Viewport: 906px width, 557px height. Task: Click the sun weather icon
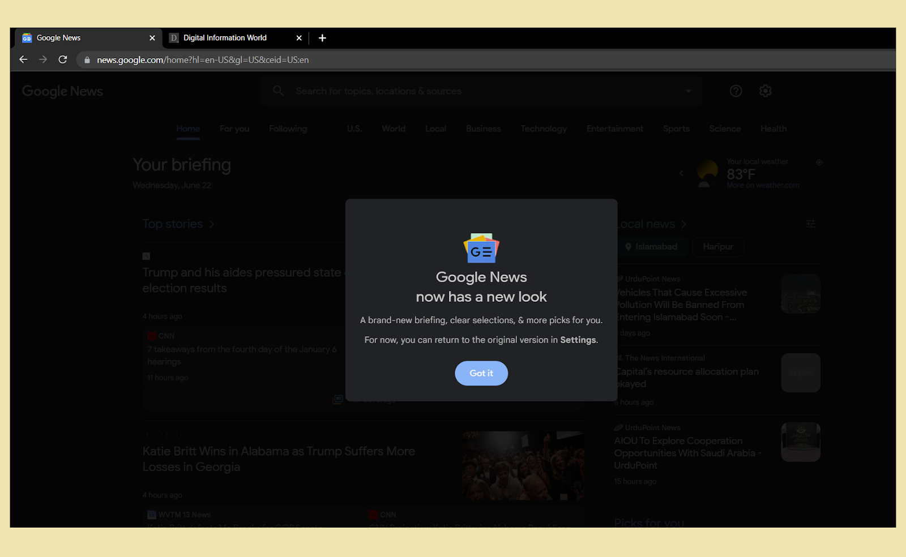(x=706, y=173)
